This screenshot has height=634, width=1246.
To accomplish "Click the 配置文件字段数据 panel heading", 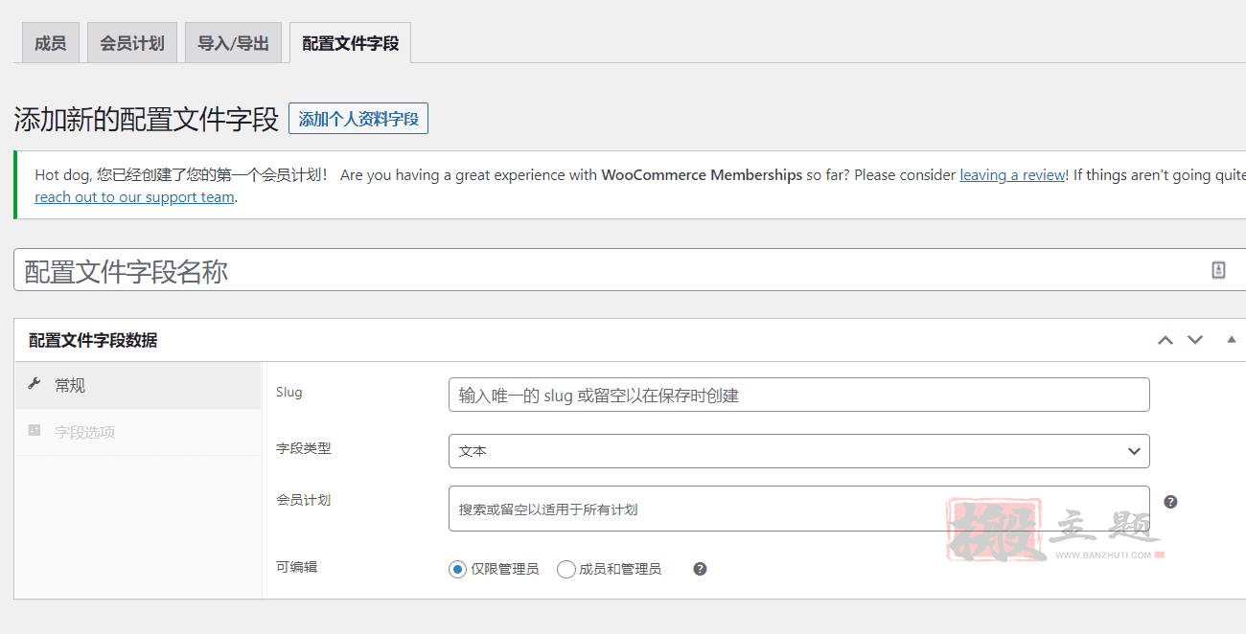I will [93, 340].
